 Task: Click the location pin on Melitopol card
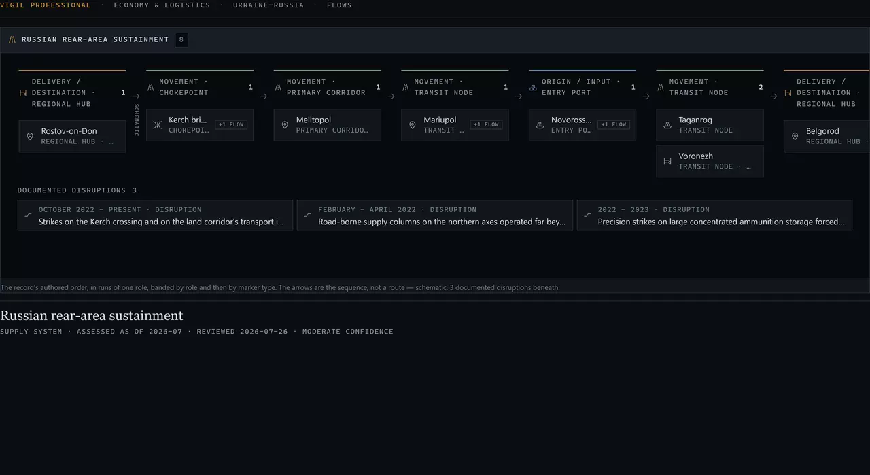point(285,125)
